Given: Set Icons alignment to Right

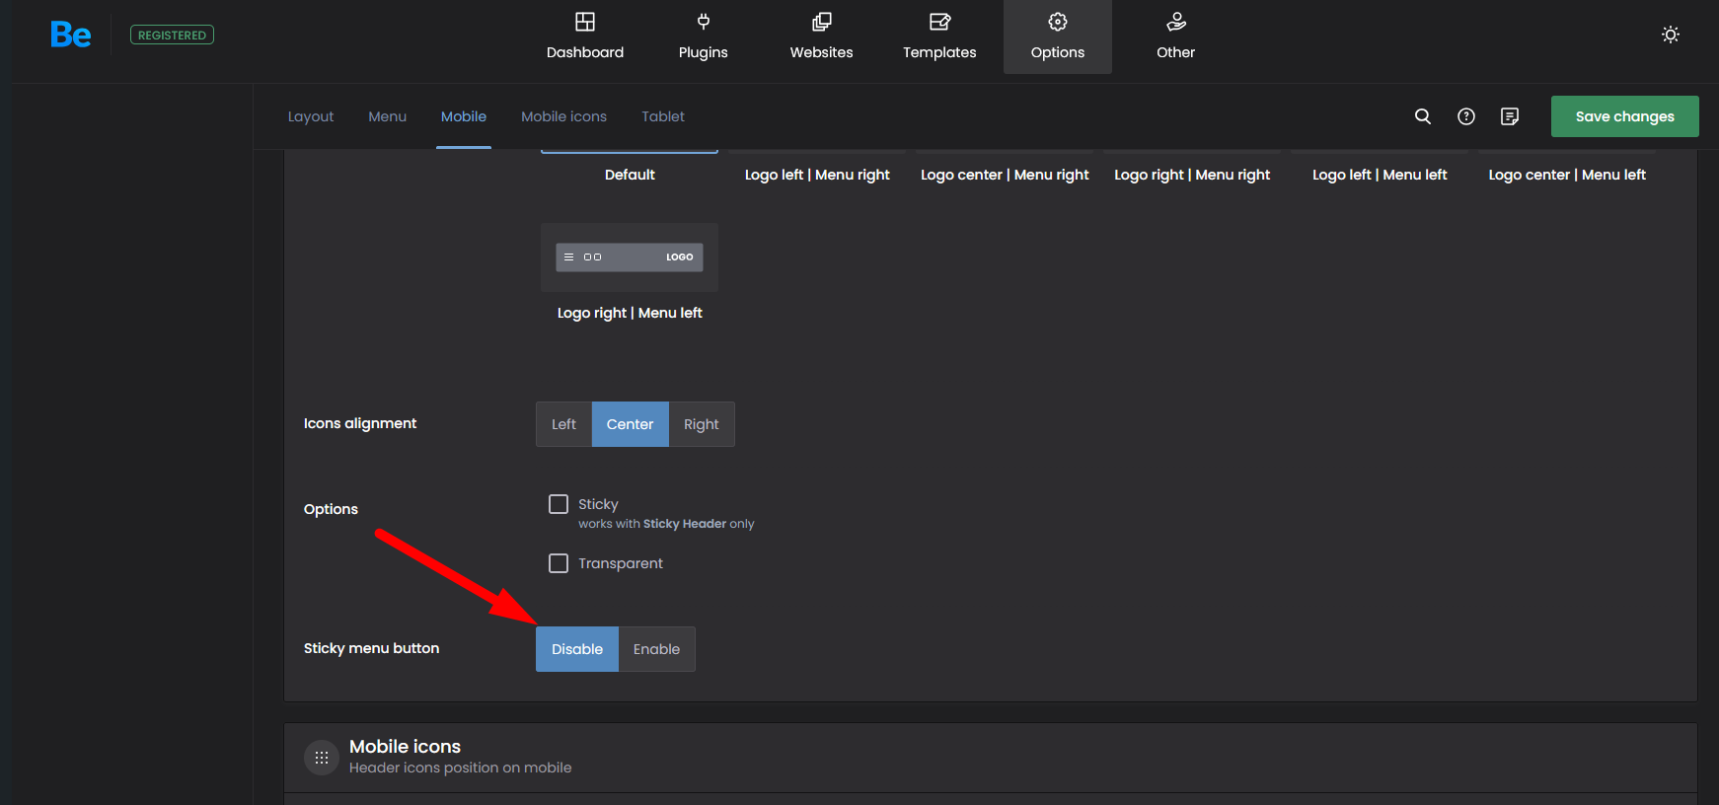Looking at the screenshot, I should tap(702, 424).
